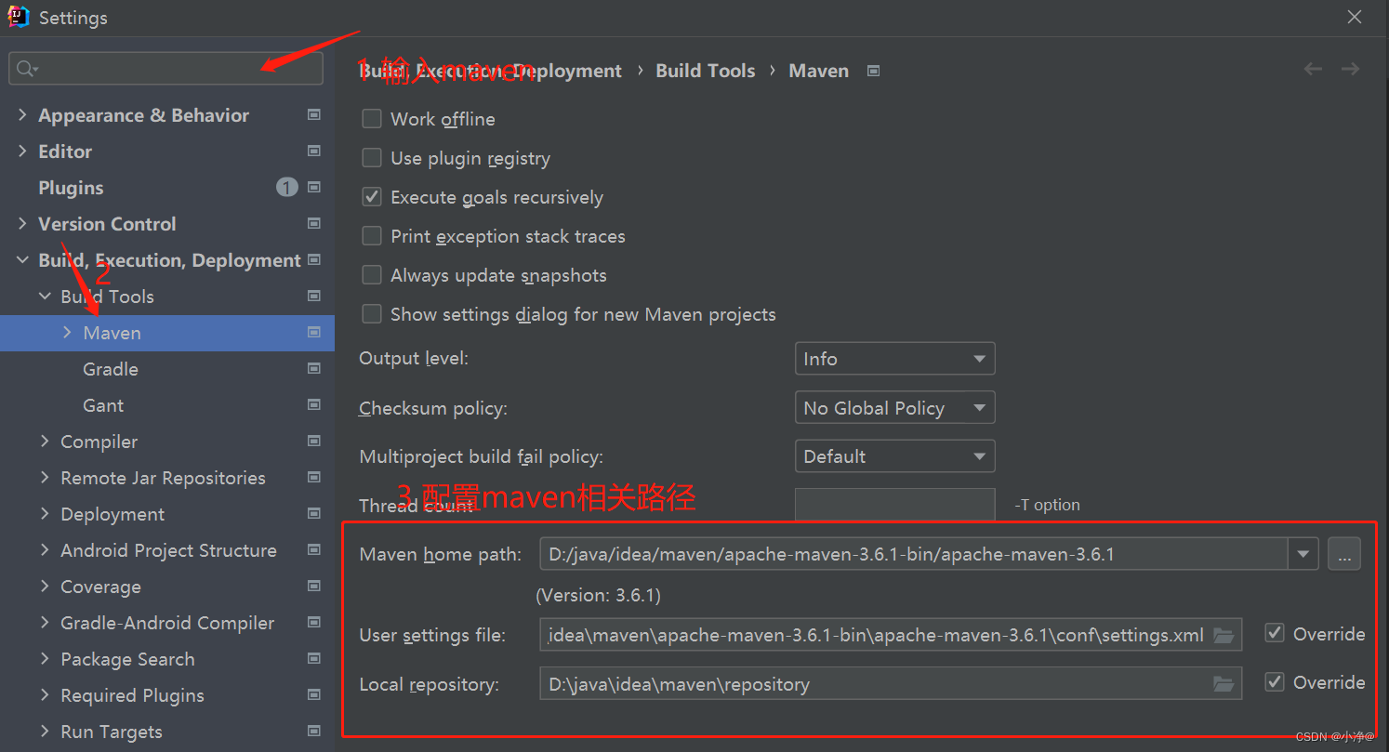This screenshot has height=752, width=1389.
Task: Enable Use plugin registry checkbox
Action: coord(372,158)
